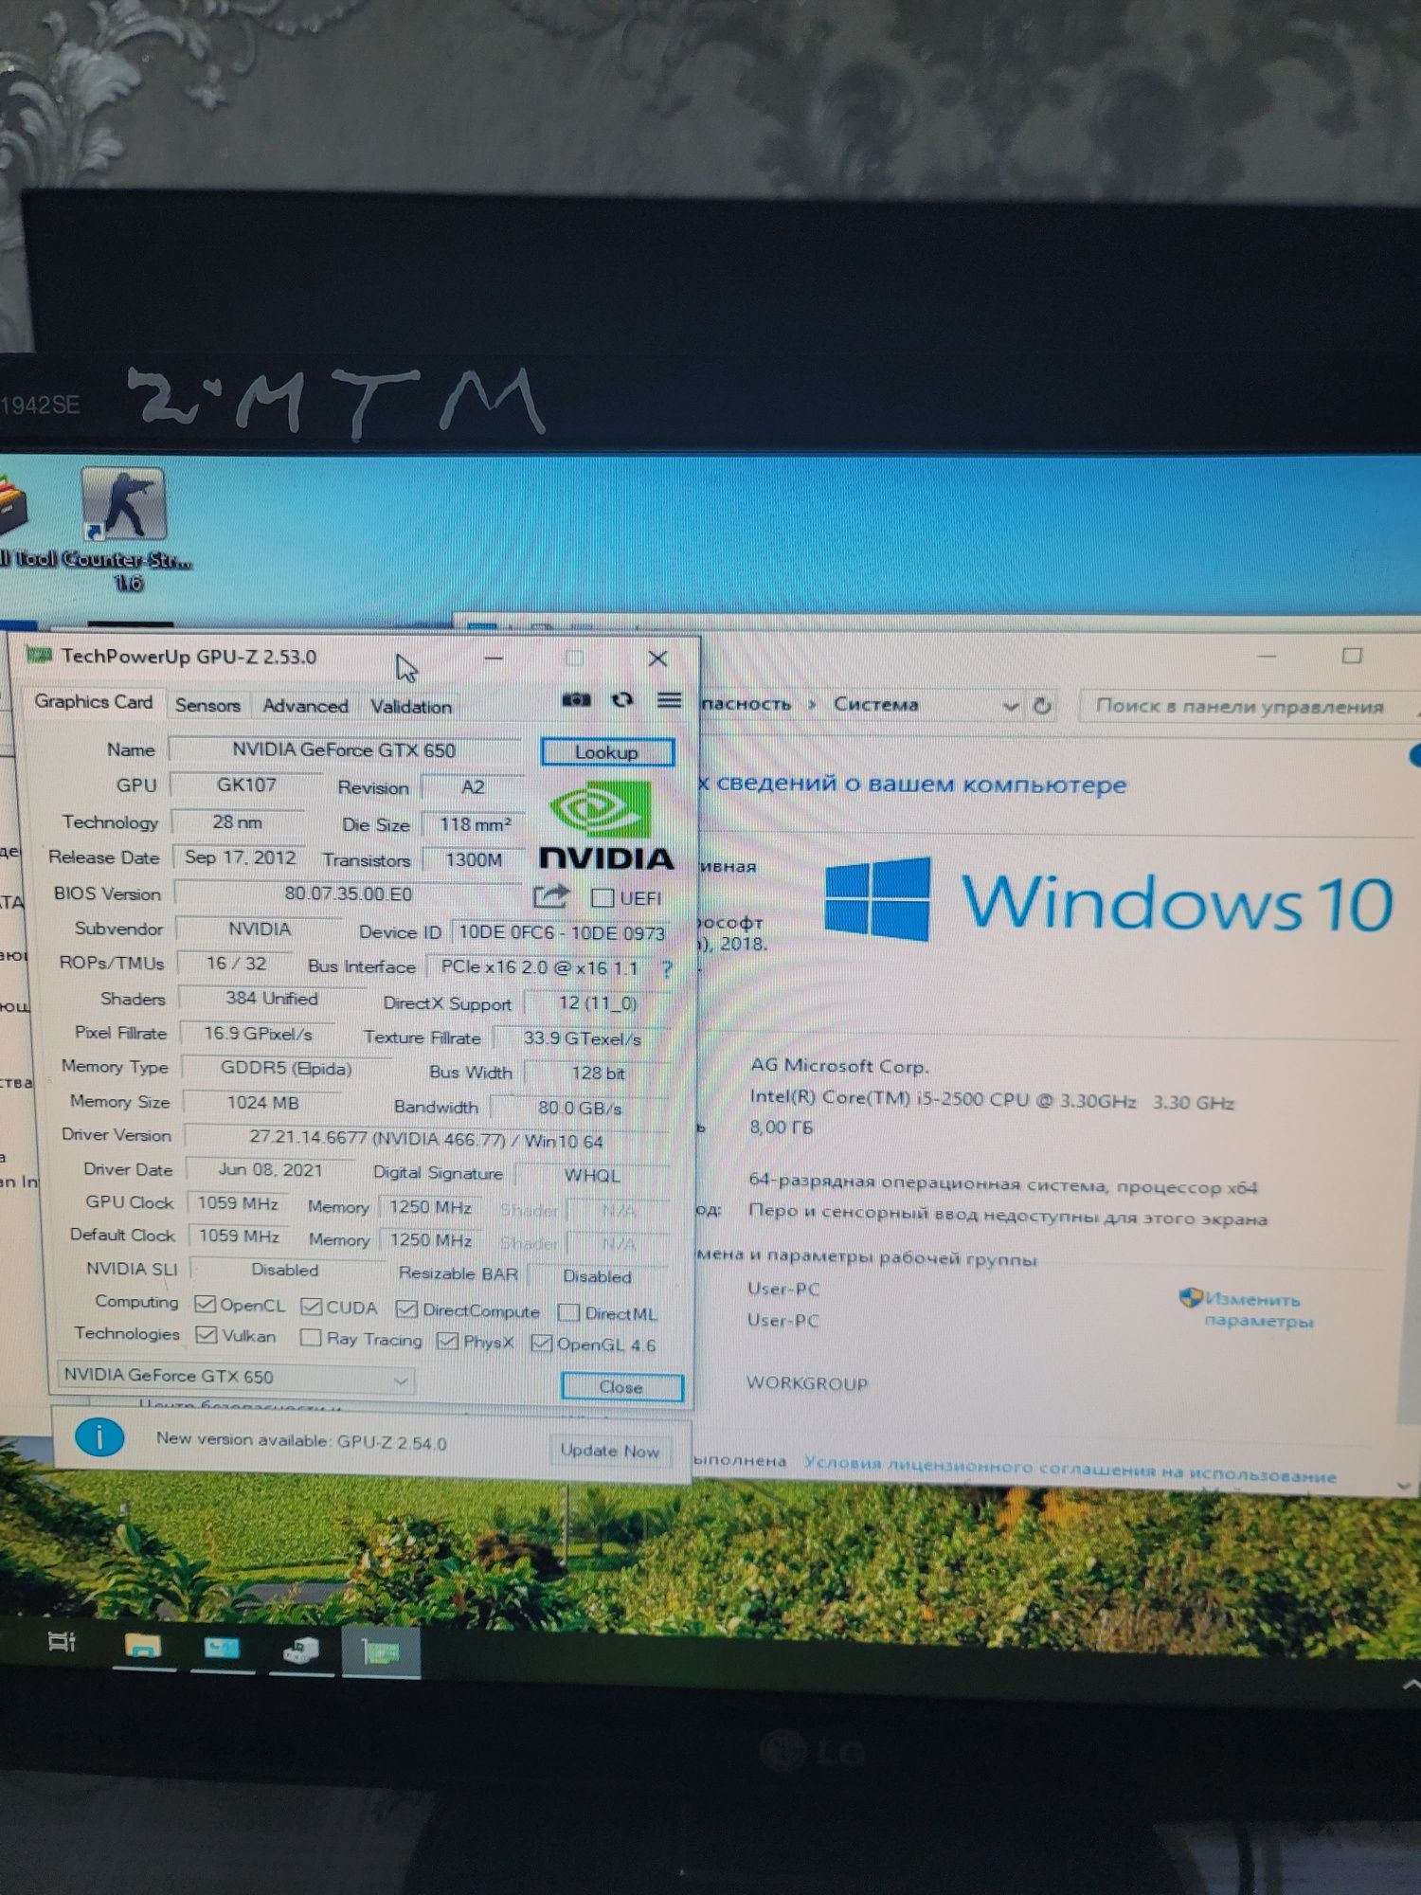This screenshot has height=1895, width=1421.
Task: Click the blue info icon in update bar
Action: coord(99,1437)
